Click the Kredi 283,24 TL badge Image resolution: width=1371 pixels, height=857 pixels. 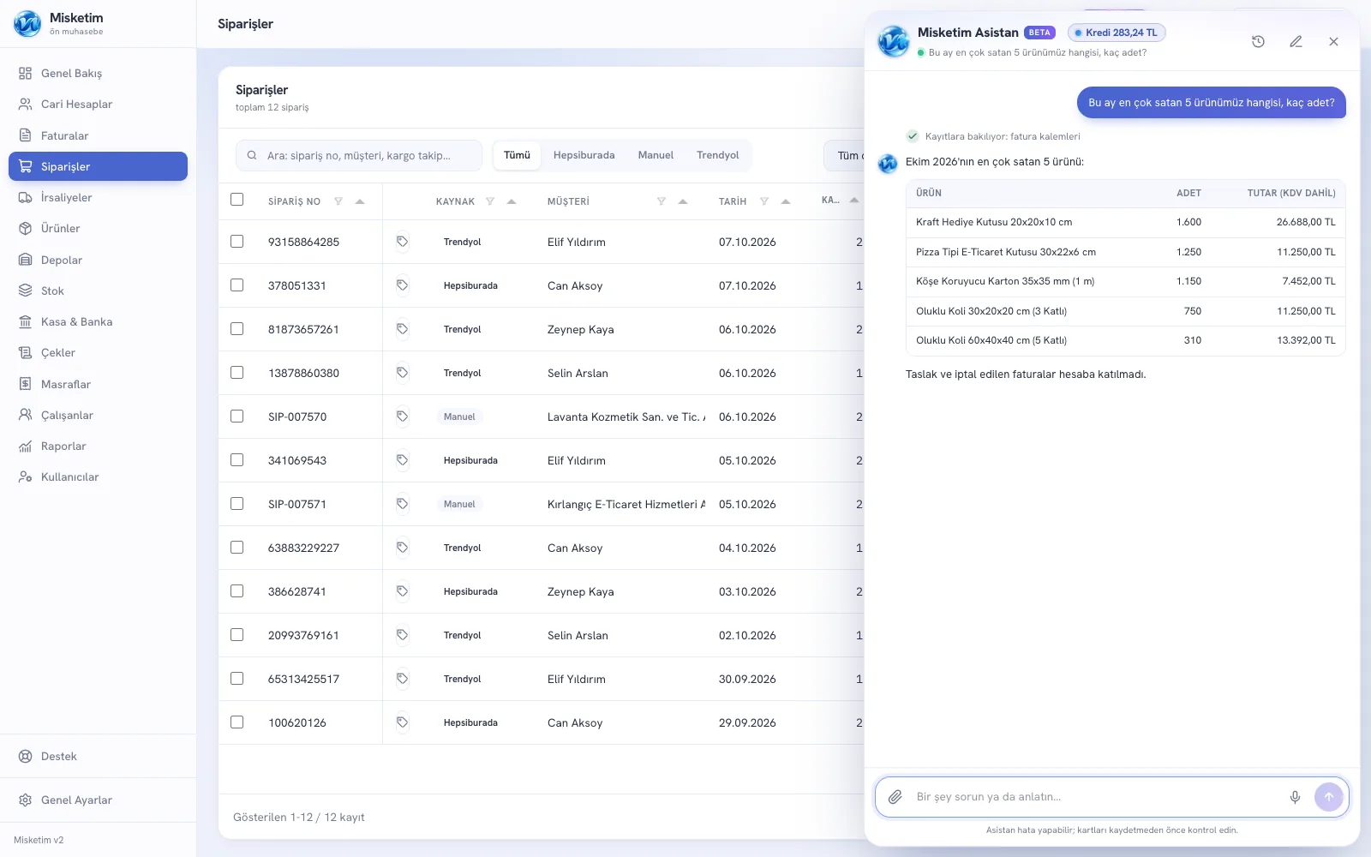pyautogui.click(x=1117, y=33)
